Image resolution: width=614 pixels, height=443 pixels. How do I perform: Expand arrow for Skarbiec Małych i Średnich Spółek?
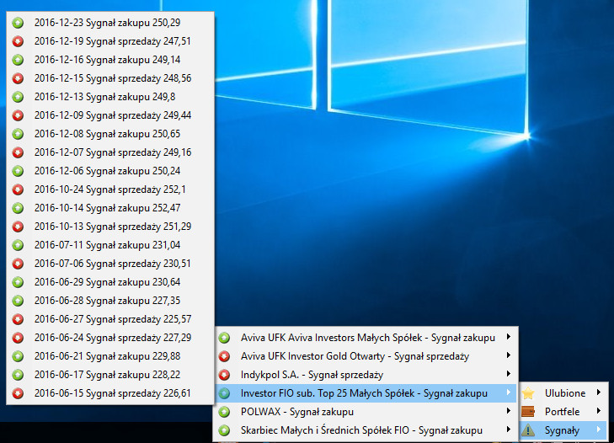click(x=508, y=430)
